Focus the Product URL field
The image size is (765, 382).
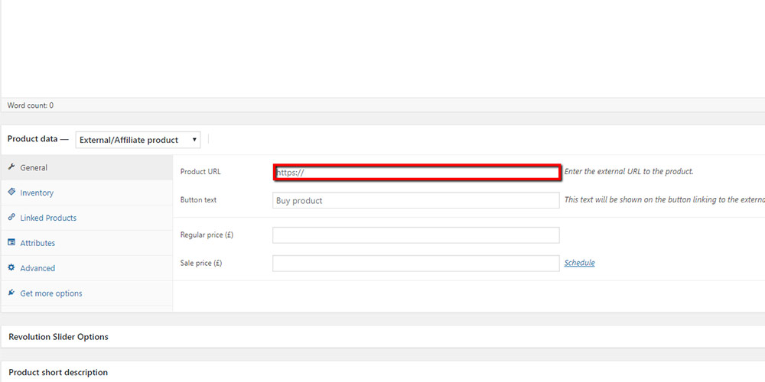(416, 173)
